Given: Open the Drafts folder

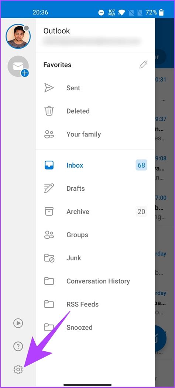Looking at the screenshot, I should 95,188.
